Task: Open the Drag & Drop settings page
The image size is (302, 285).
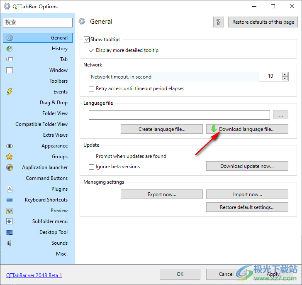Action: 54,103
